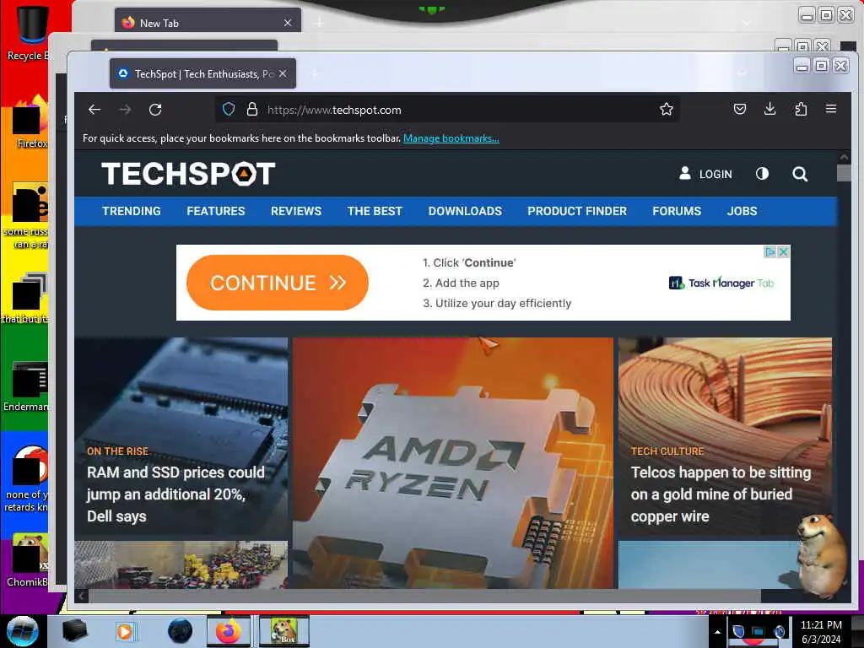
Task: Open the dark cube taskbar icon
Action: pos(74,631)
